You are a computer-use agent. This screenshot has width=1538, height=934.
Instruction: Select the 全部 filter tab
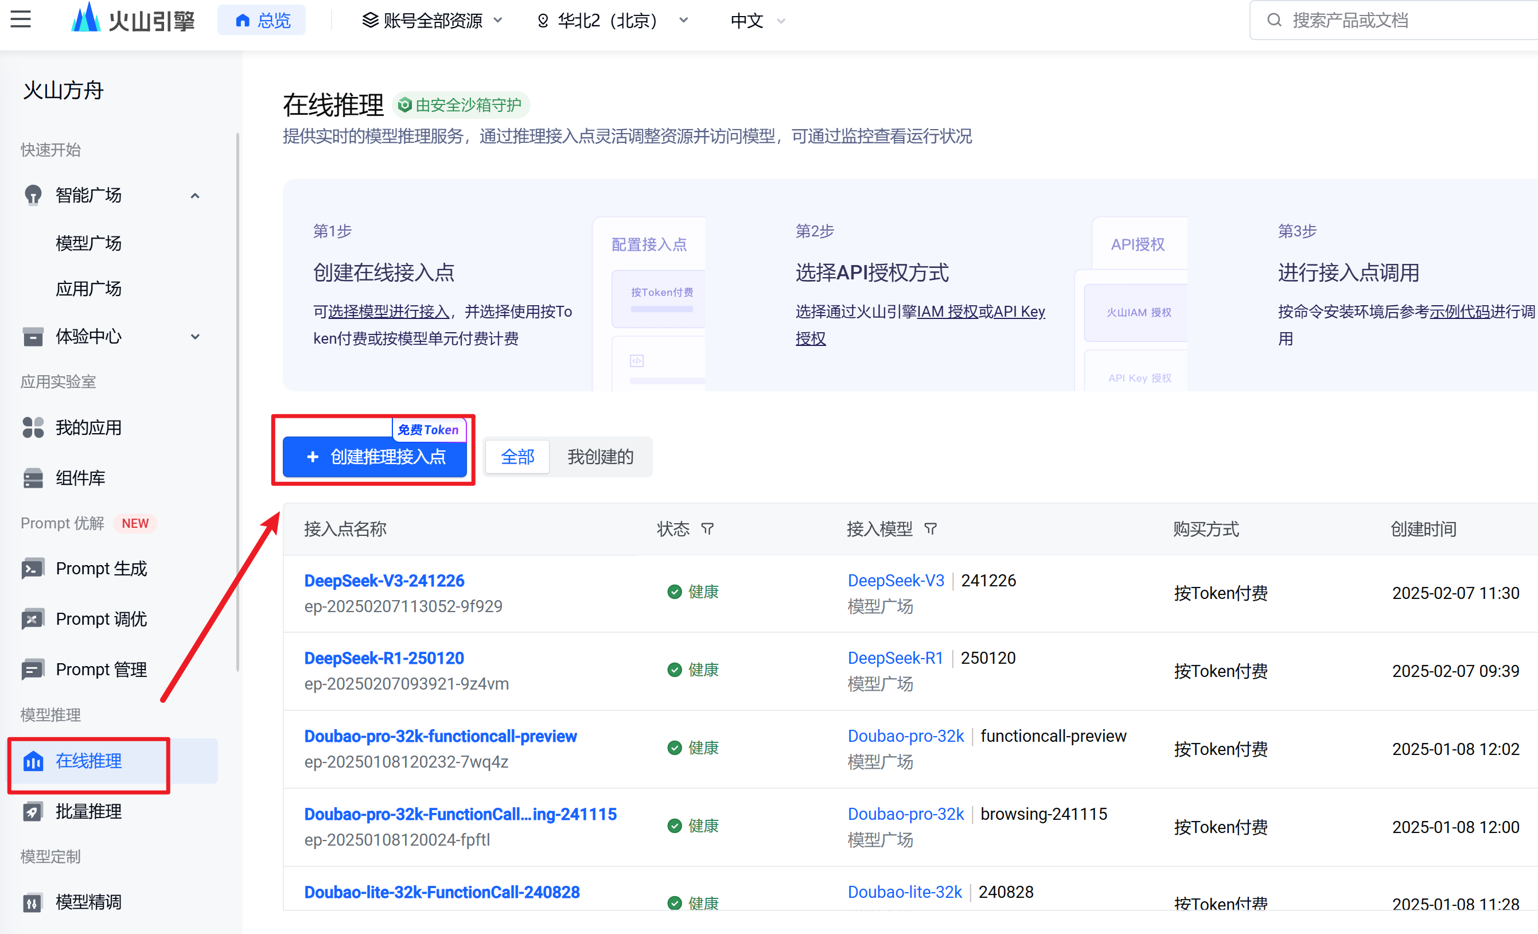pos(517,457)
